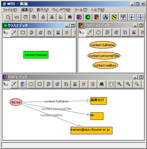Select the contact:personalTitle property node
This screenshot has width=147, height=149.
click(104, 56)
